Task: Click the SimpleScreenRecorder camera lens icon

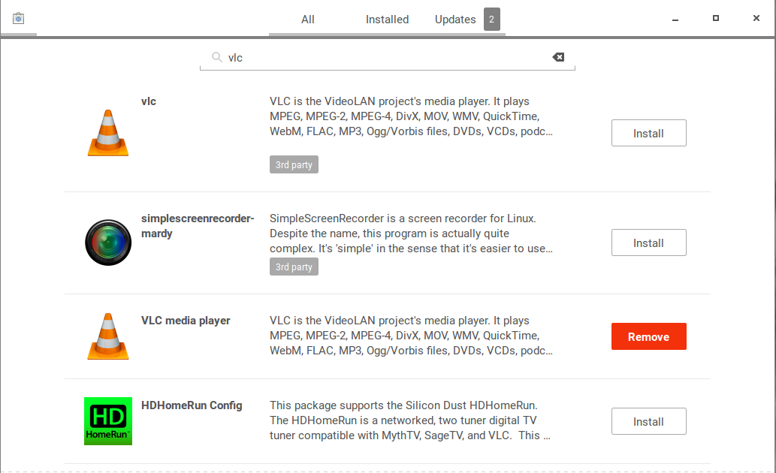Action: (108, 243)
